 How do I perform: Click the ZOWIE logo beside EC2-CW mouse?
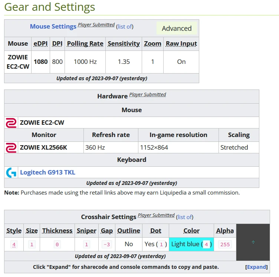click(x=11, y=123)
